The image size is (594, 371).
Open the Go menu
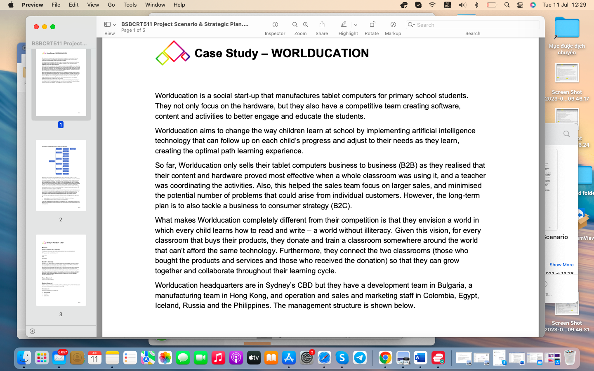pos(111,5)
